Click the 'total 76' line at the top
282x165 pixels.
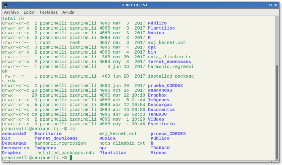pos(13,18)
